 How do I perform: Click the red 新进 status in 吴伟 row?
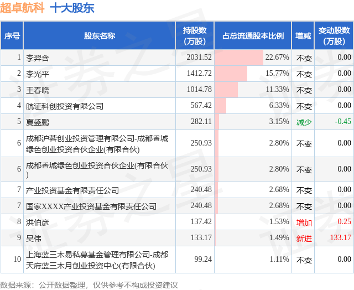(304, 239)
